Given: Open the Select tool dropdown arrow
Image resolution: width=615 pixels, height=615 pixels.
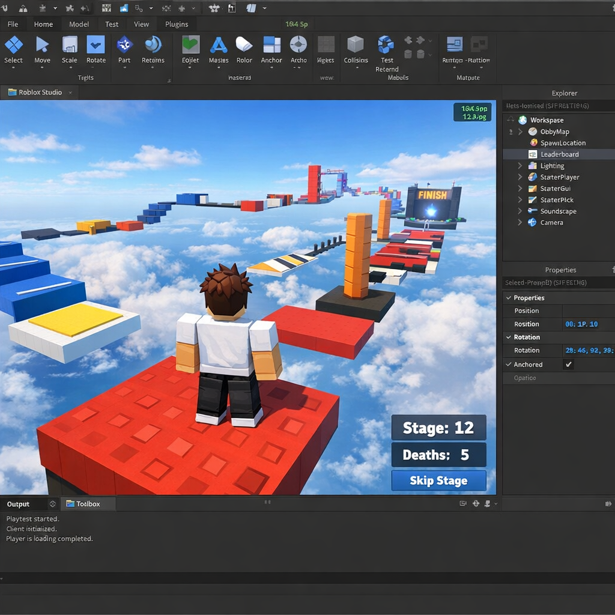Looking at the screenshot, I should [x=13, y=68].
